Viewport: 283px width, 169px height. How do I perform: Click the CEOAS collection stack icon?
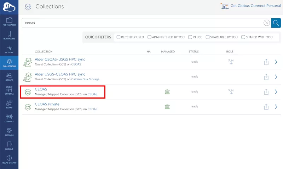pos(28,92)
